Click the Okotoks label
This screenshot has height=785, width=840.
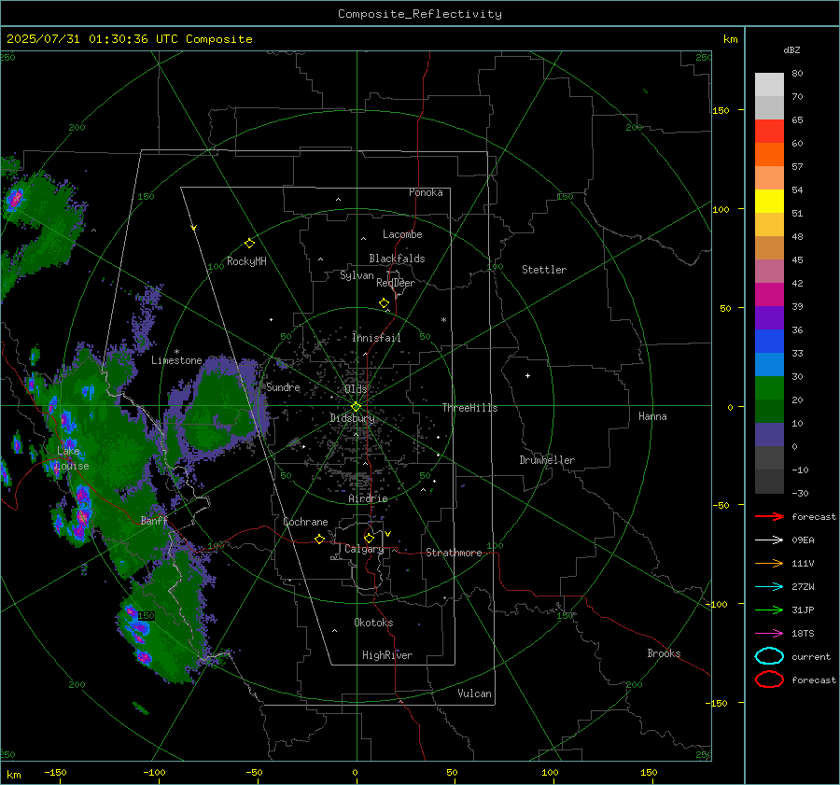[x=373, y=623]
